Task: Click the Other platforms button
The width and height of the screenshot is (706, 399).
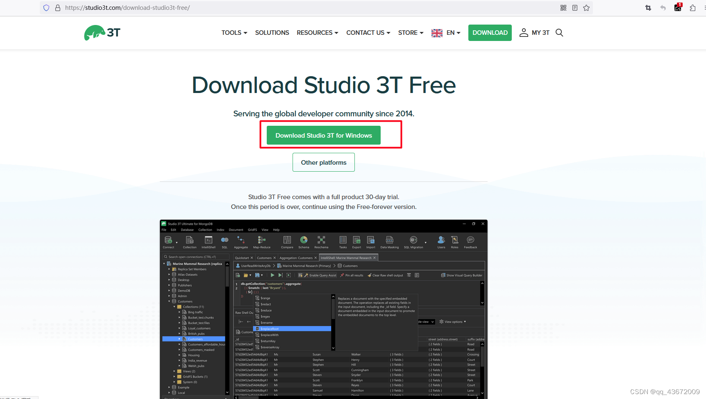Action: coord(324,162)
